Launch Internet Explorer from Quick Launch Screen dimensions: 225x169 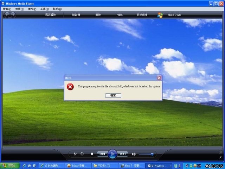point(24,166)
